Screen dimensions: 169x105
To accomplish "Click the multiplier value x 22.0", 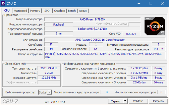I will (49, 73).
